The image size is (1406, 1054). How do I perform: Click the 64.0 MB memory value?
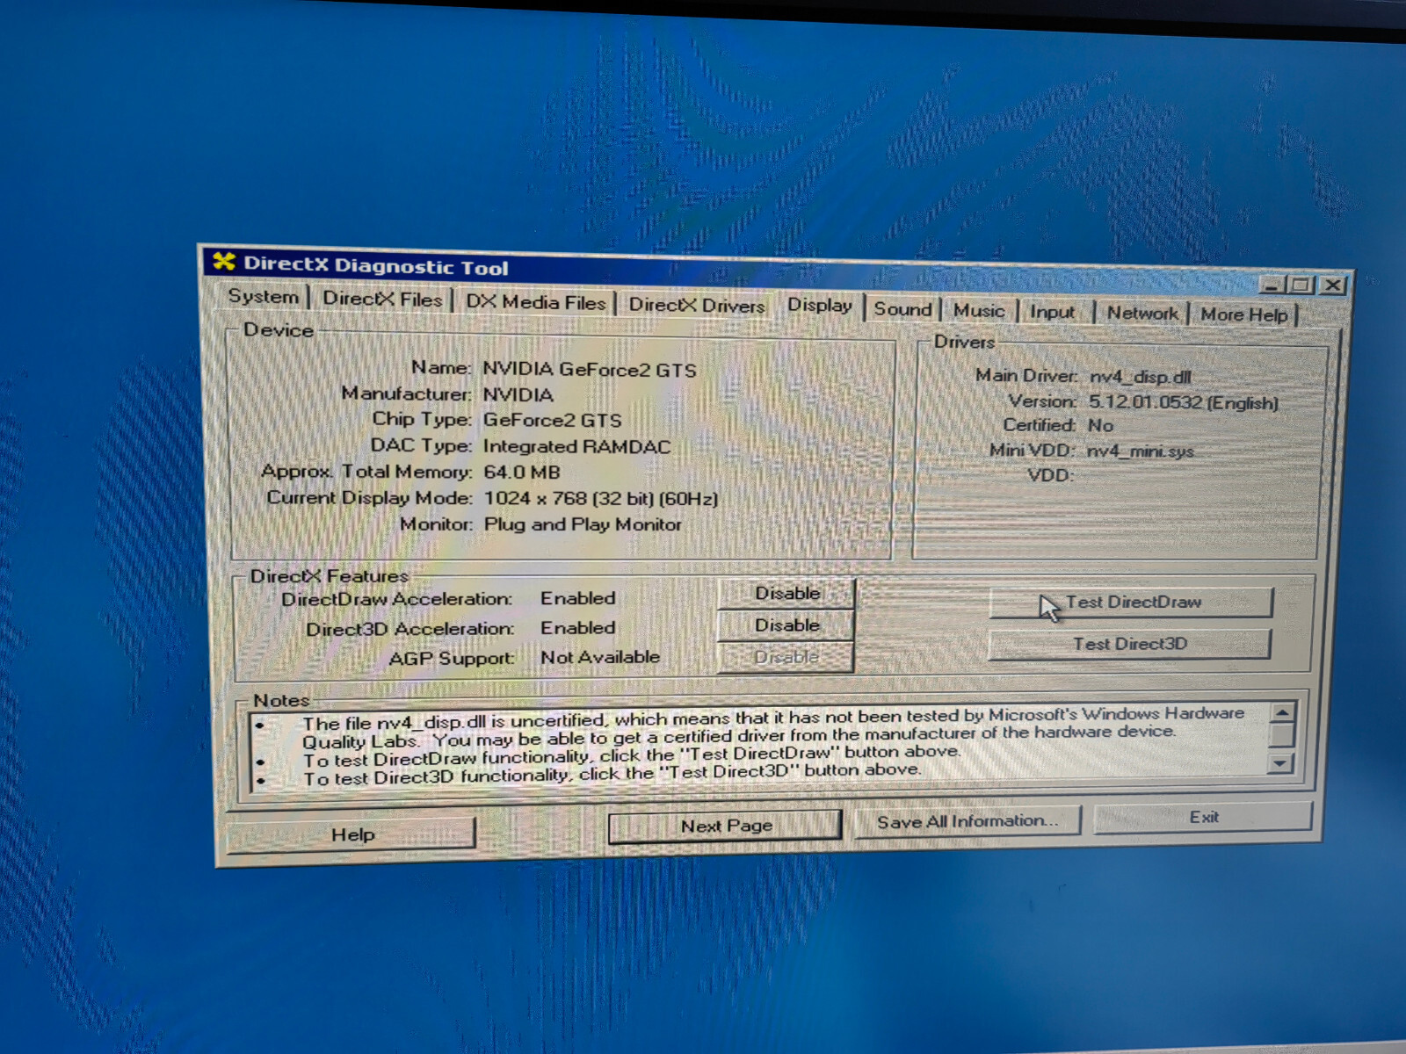pyautogui.click(x=522, y=472)
